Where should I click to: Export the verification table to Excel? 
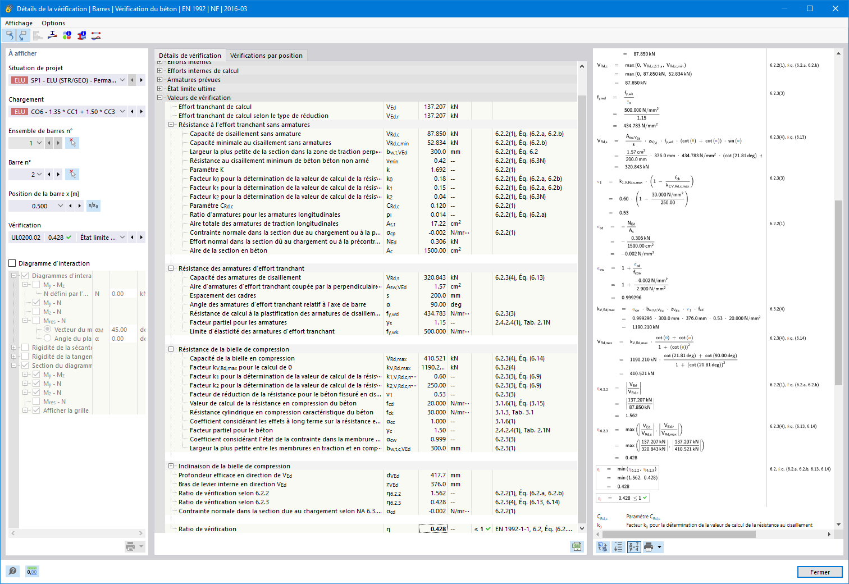(577, 546)
